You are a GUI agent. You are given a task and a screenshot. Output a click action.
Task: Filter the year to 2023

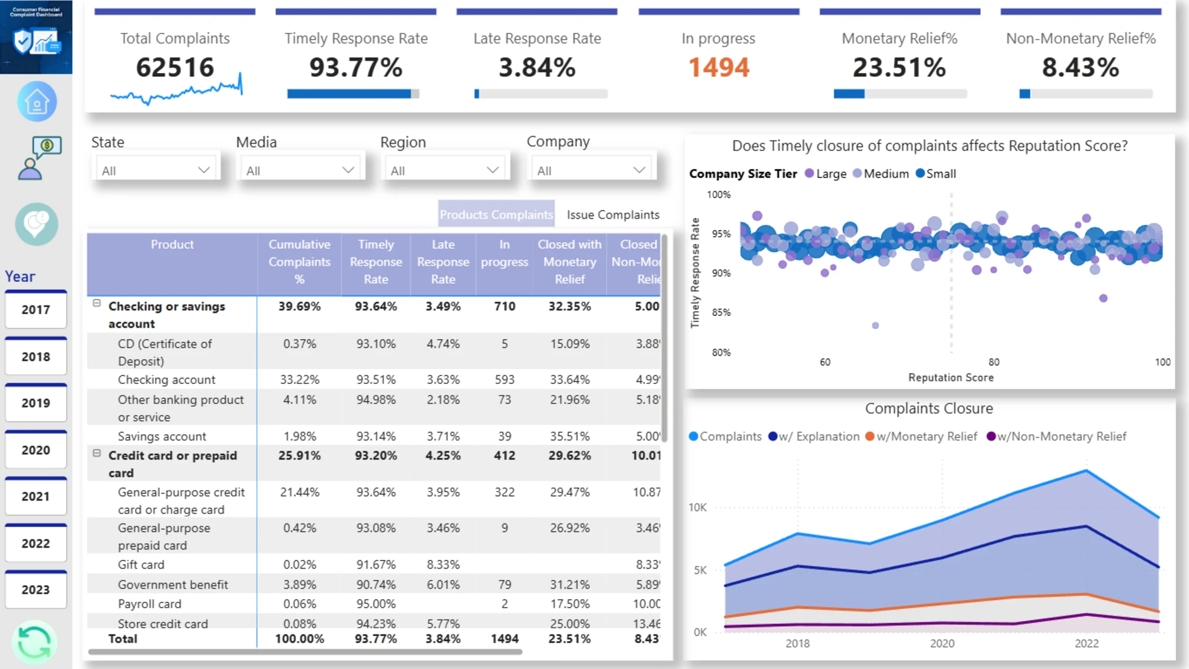(36, 590)
